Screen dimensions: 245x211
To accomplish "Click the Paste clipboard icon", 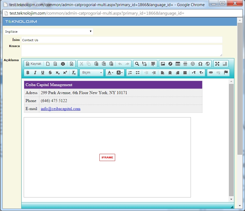I will point(96,64).
